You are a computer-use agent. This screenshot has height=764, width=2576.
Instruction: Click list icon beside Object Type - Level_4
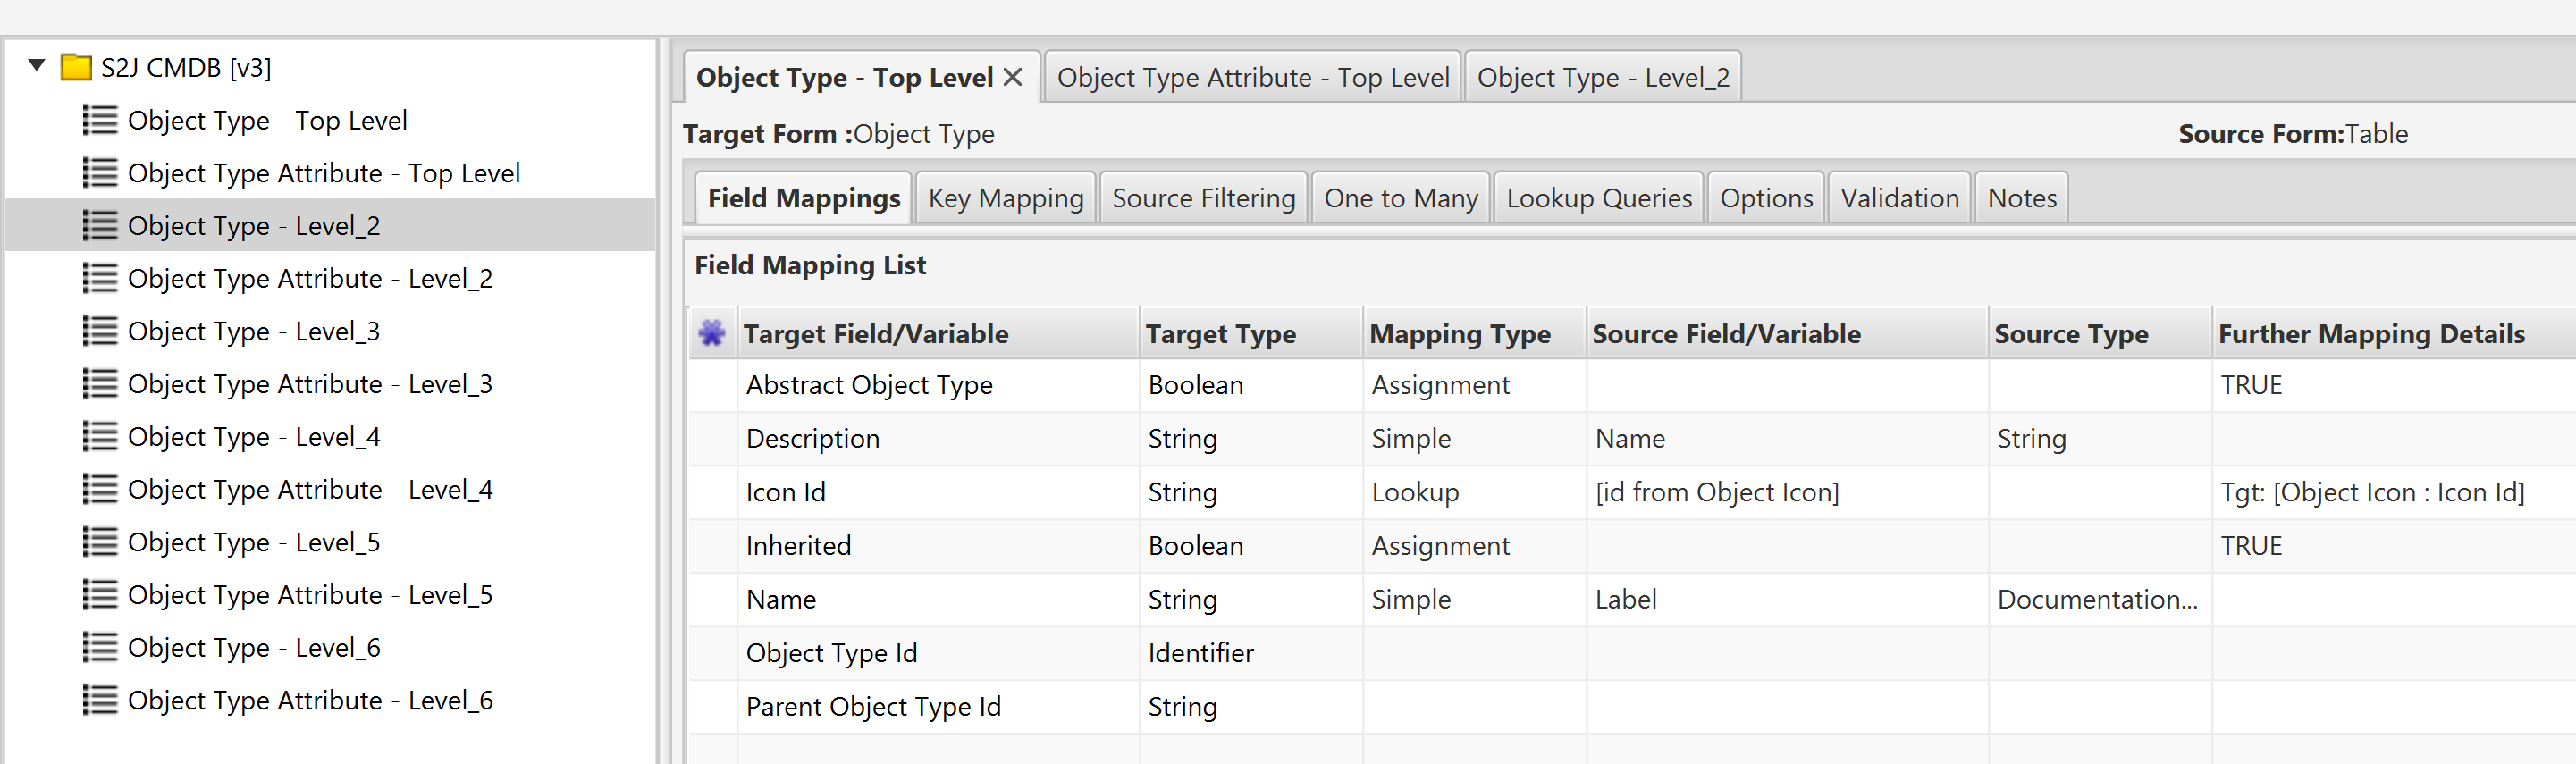tap(99, 437)
